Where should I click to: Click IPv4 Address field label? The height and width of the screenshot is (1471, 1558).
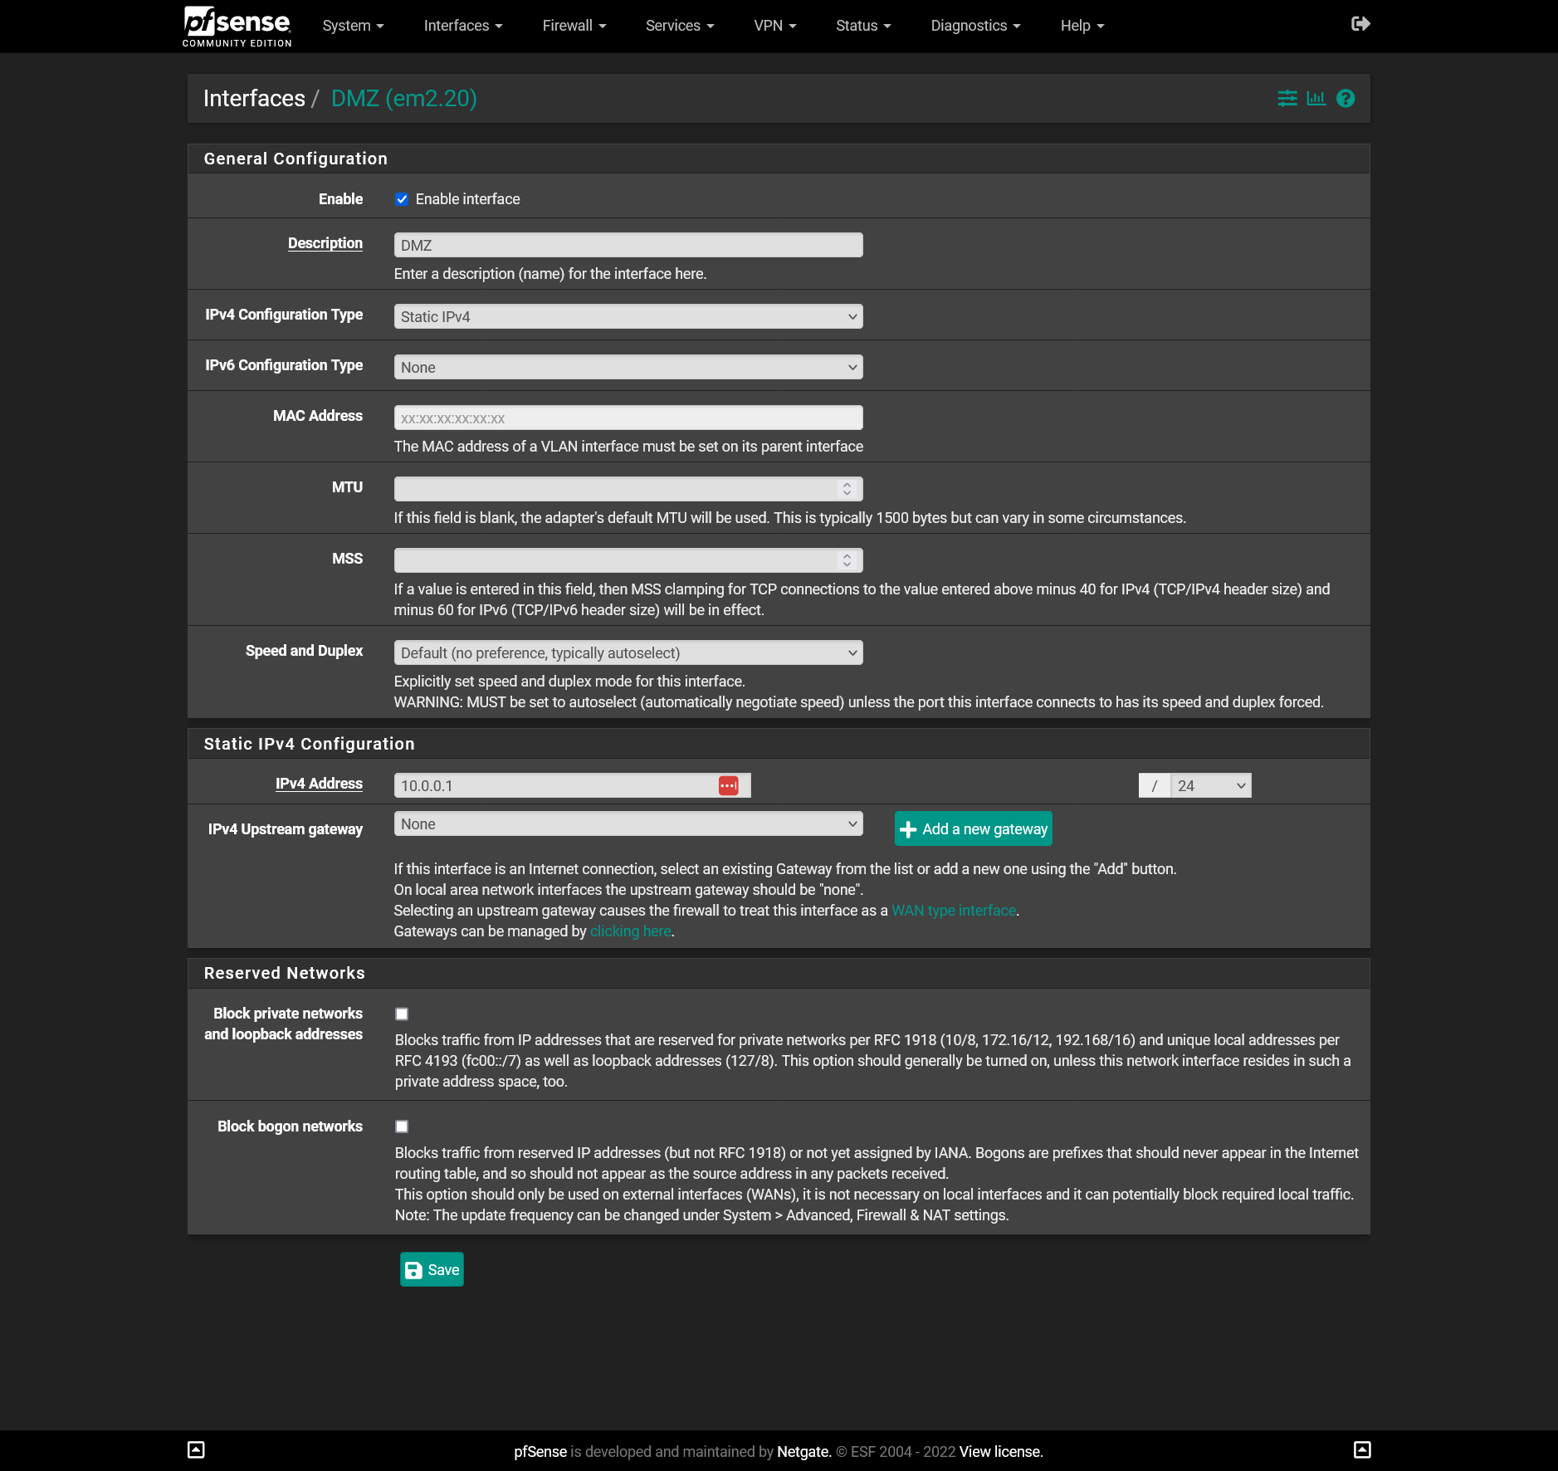pos(319,784)
